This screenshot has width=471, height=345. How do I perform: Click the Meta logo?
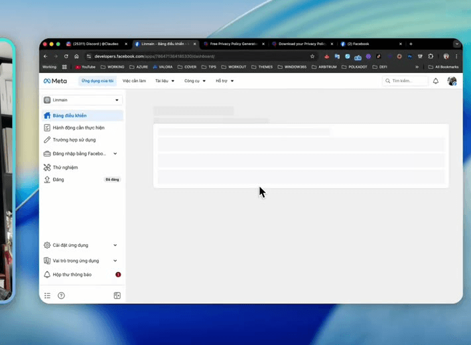tap(55, 81)
